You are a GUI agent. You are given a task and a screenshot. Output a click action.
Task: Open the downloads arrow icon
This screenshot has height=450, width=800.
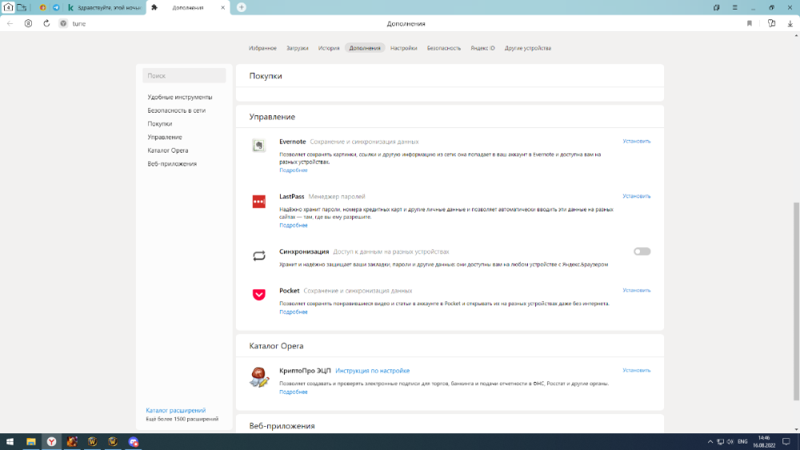point(790,23)
